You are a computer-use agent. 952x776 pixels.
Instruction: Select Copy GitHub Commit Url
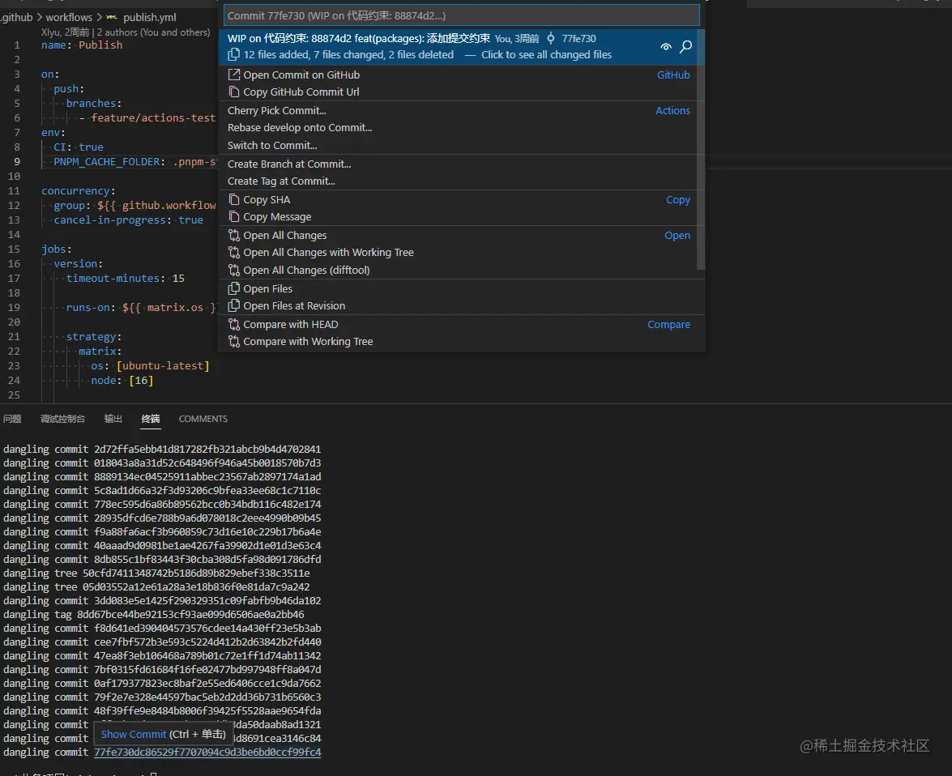pos(462,92)
